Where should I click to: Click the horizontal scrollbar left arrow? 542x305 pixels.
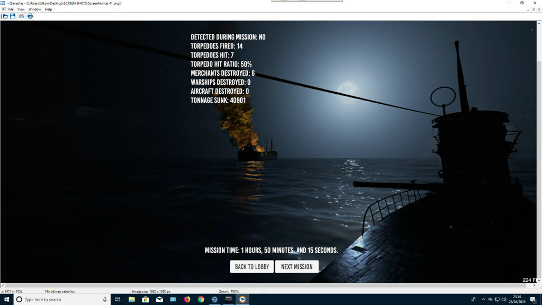pos(3,285)
